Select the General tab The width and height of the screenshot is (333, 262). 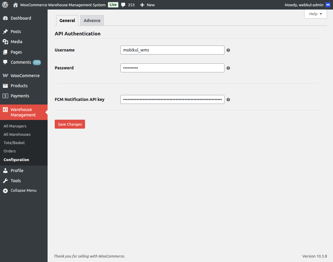click(67, 21)
